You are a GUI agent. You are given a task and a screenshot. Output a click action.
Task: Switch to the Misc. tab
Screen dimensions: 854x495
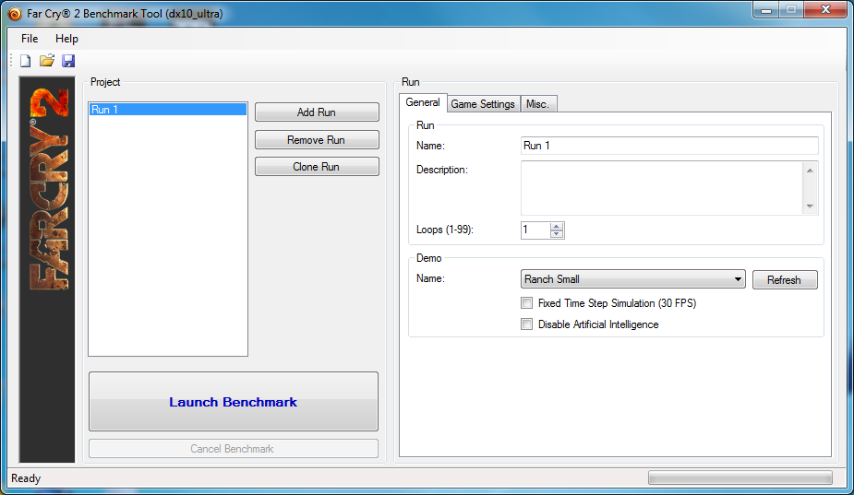537,104
